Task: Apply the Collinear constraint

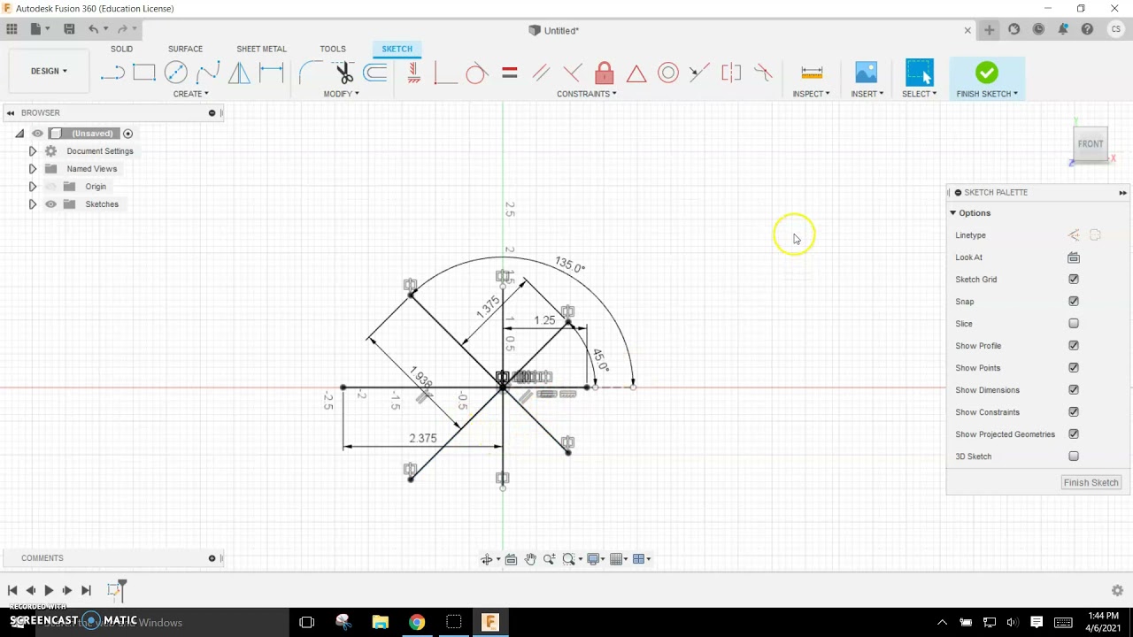Action: pos(699,73)
